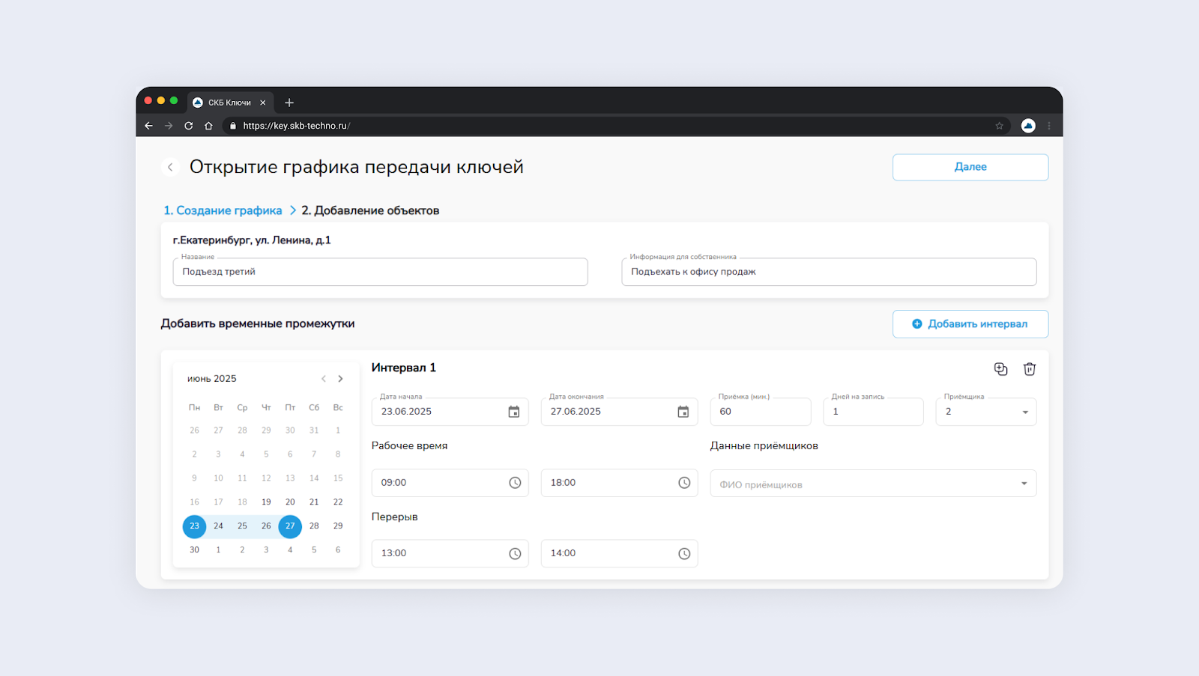Click июнь 2025 month label
This screenshot has width=1199, height=676.
click(x=212, y=379)
